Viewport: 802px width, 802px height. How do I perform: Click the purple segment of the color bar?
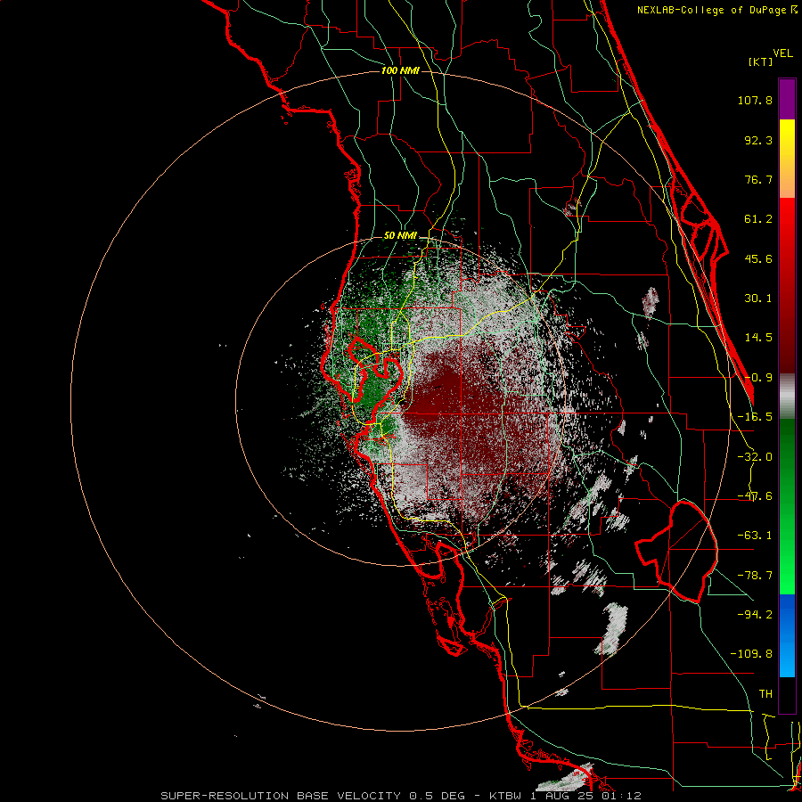[787, 99]
